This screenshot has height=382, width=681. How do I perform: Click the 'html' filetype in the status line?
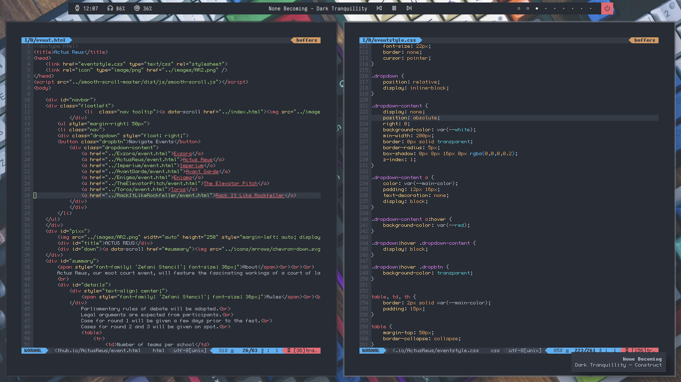pyautogui.click(x=159, y=351)
